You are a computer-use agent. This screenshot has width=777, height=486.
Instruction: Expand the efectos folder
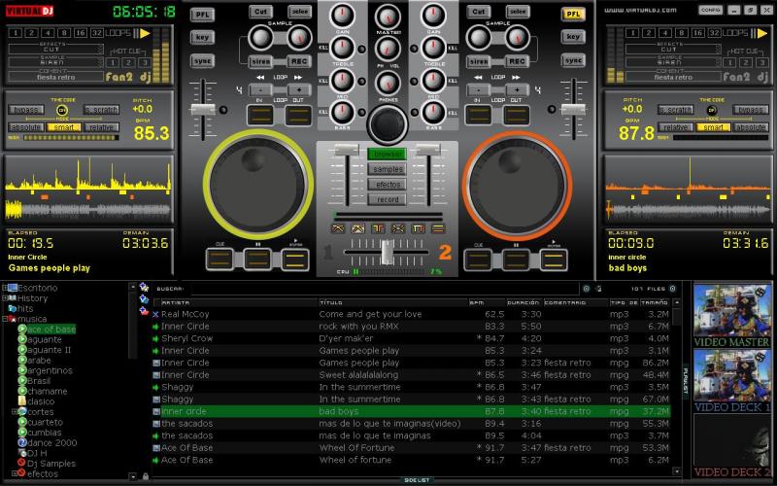coord(15,473)
